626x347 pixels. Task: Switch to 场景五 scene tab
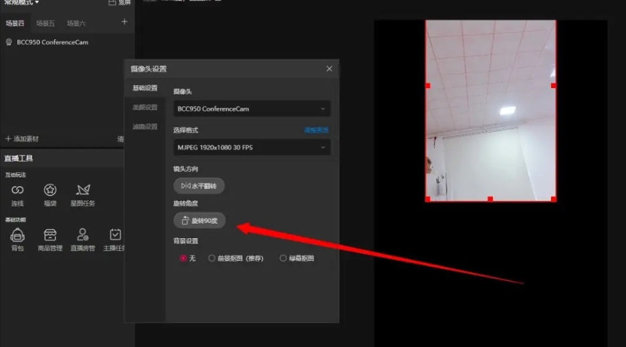[45, 23]
